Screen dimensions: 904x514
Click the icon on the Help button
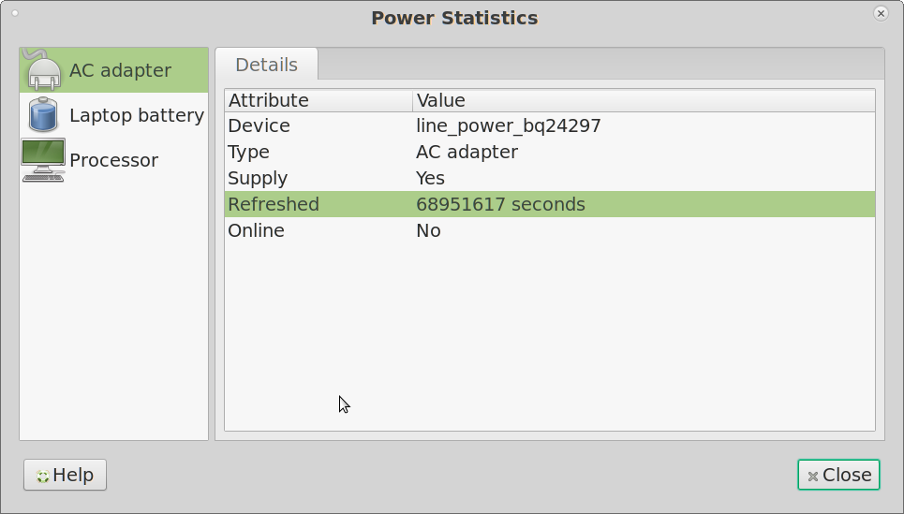42,476
